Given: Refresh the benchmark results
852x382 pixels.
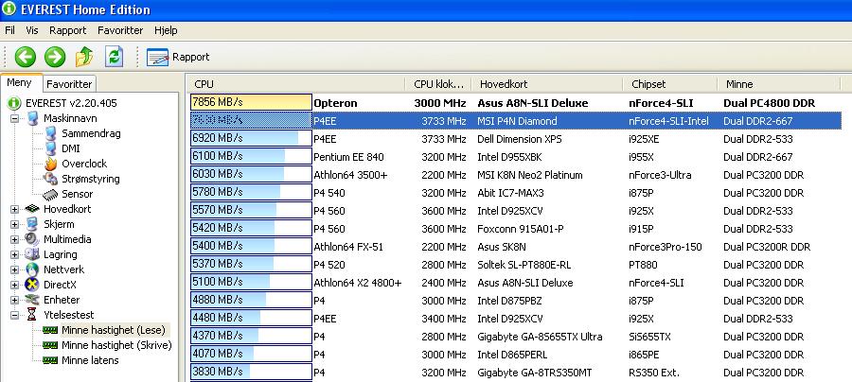Looking at the screenshot, I should pyautogui.click(x=115, y=57).
